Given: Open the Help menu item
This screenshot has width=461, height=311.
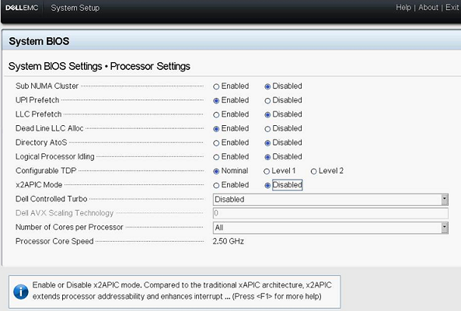Looking at the screenshot, I should pyautogui.click(x=403, y=7).
